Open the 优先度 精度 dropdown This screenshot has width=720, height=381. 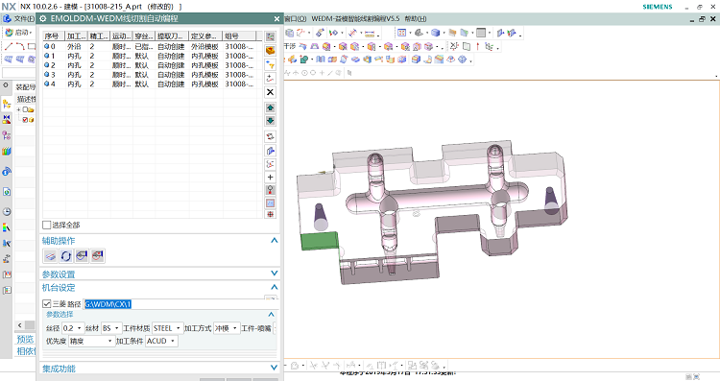91,341
